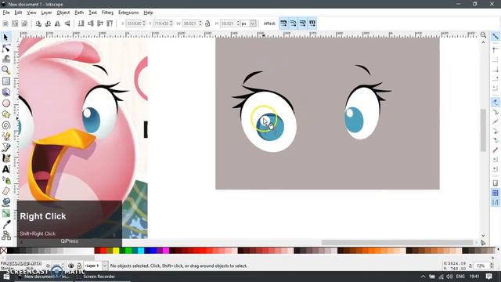
Task: Open the Windows Start button
Action: tap(6, 277)
